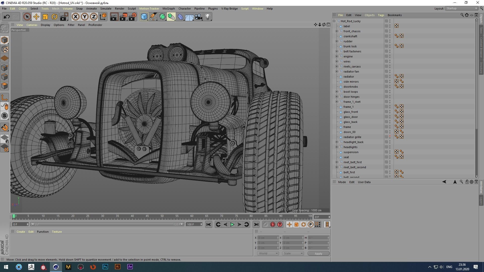This screenshot has height=272, width=484.
Task: Expand the engine object group
Action: (337, 56)
